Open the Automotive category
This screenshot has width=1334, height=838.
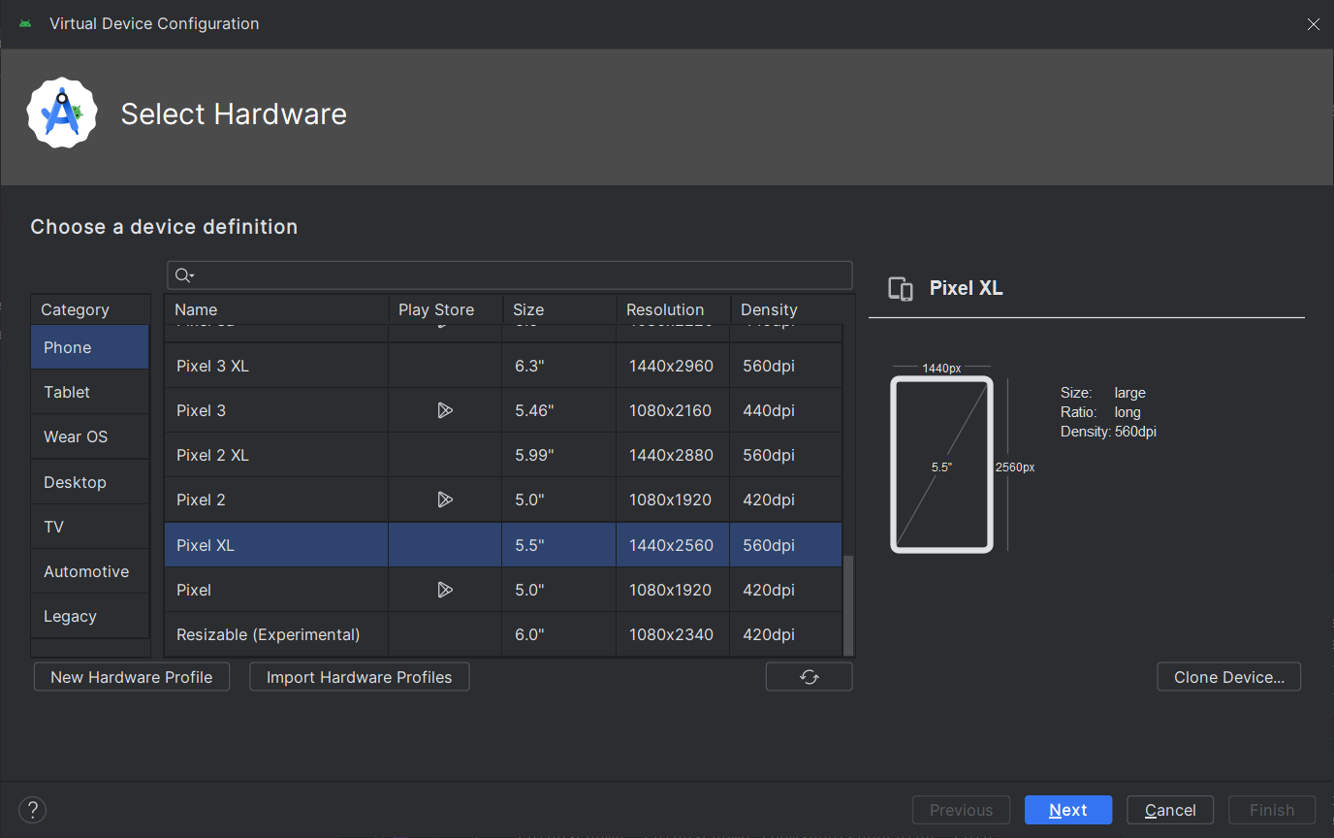pos(86,571)
